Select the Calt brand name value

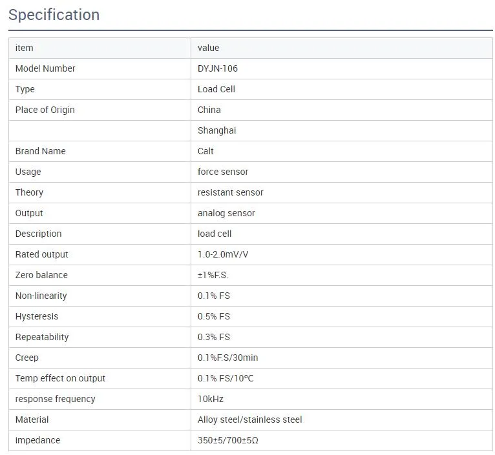(206, 151)
